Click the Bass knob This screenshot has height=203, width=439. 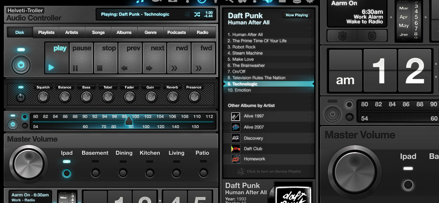pyautogui.click(x=86, y=97)
